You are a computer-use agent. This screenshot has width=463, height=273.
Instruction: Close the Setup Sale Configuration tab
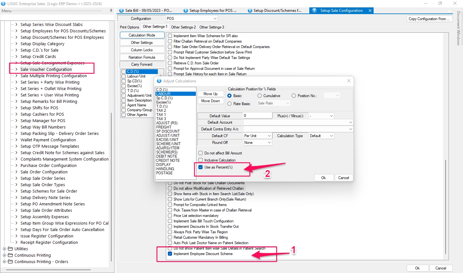click(x=370, y=11)
